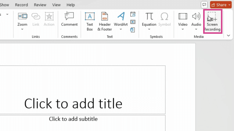Insert a Text Box
234x131 pixels.
click(x=90, y=21)
